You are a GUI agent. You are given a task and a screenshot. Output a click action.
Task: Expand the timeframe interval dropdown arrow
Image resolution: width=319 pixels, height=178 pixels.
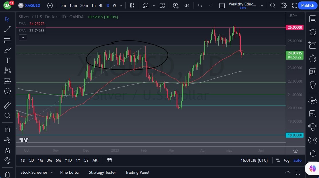[x=121, y=5]
